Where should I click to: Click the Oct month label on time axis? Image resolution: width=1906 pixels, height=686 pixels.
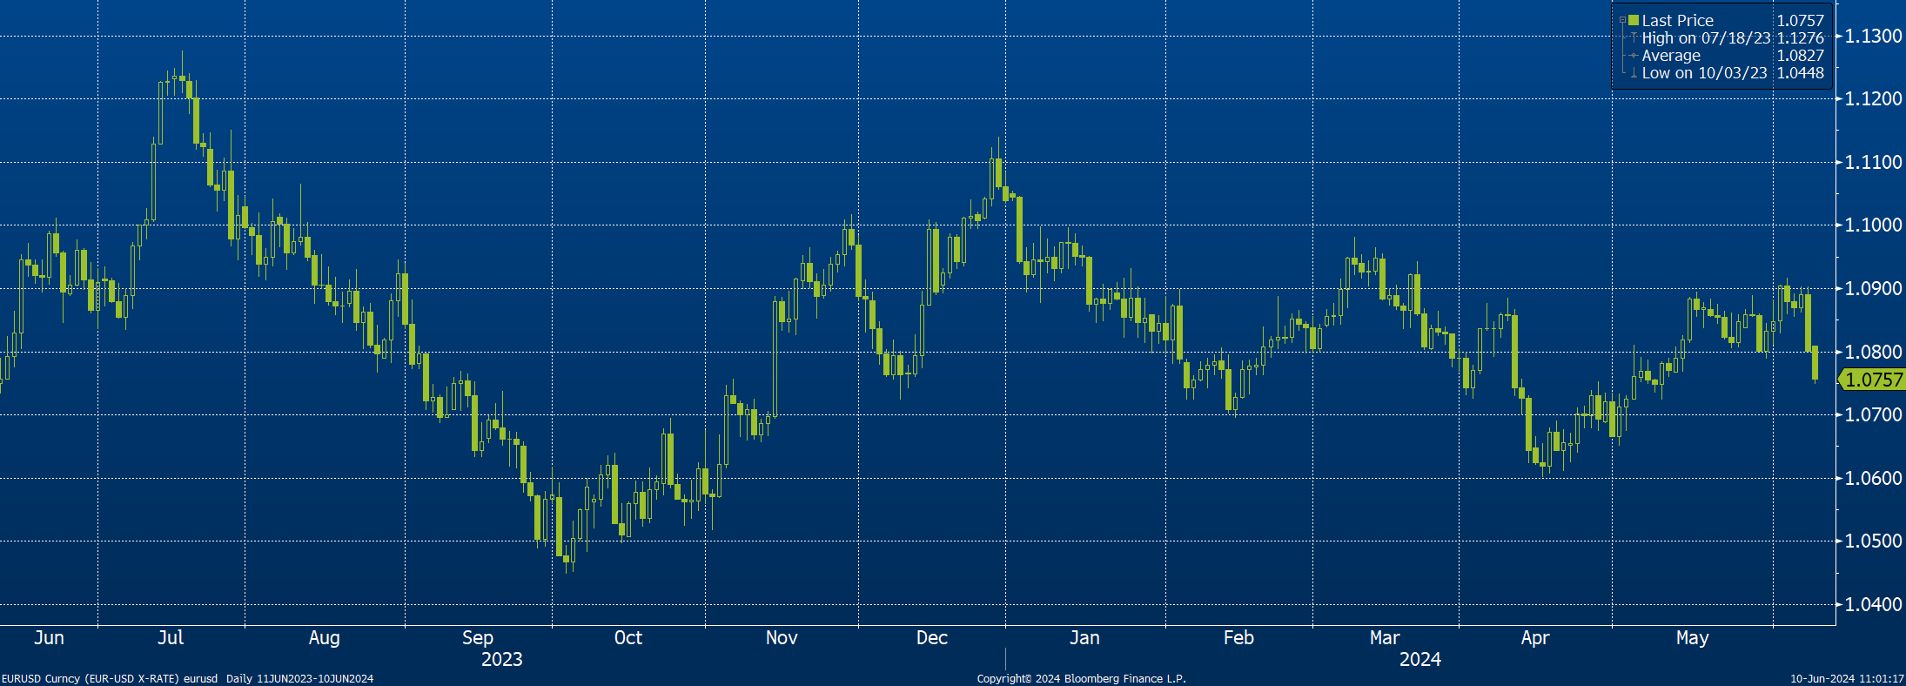point(628,637)
